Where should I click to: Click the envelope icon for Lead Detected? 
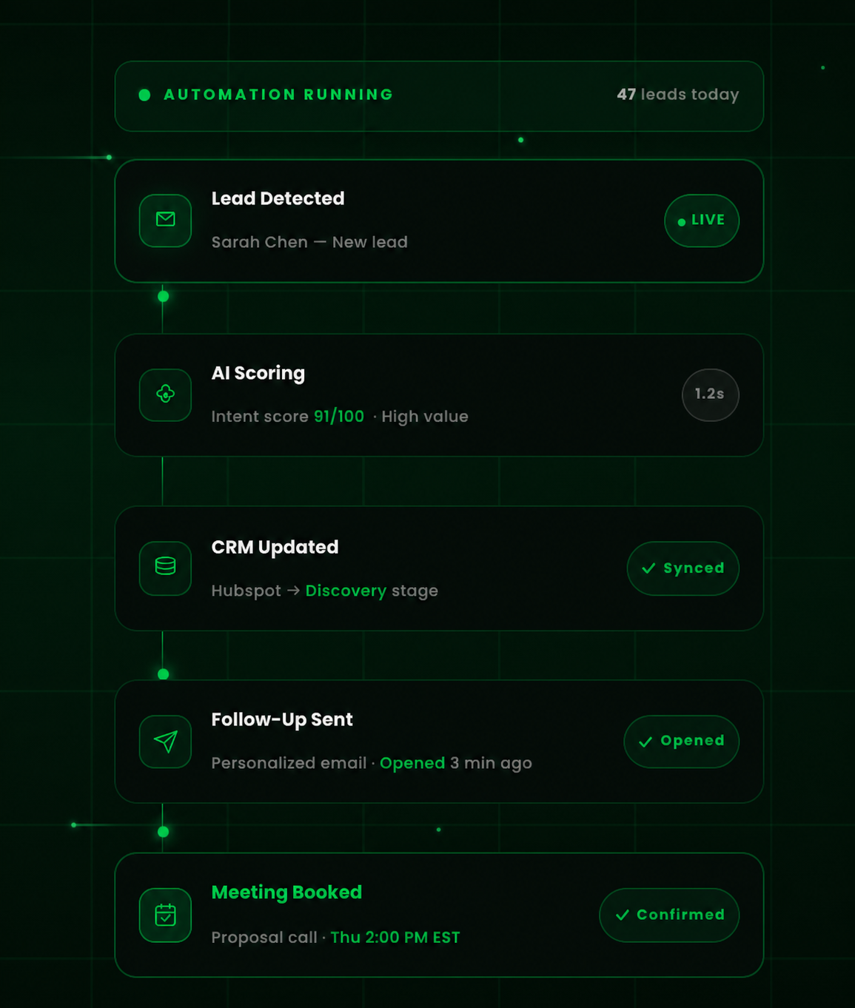click(166, 220)
